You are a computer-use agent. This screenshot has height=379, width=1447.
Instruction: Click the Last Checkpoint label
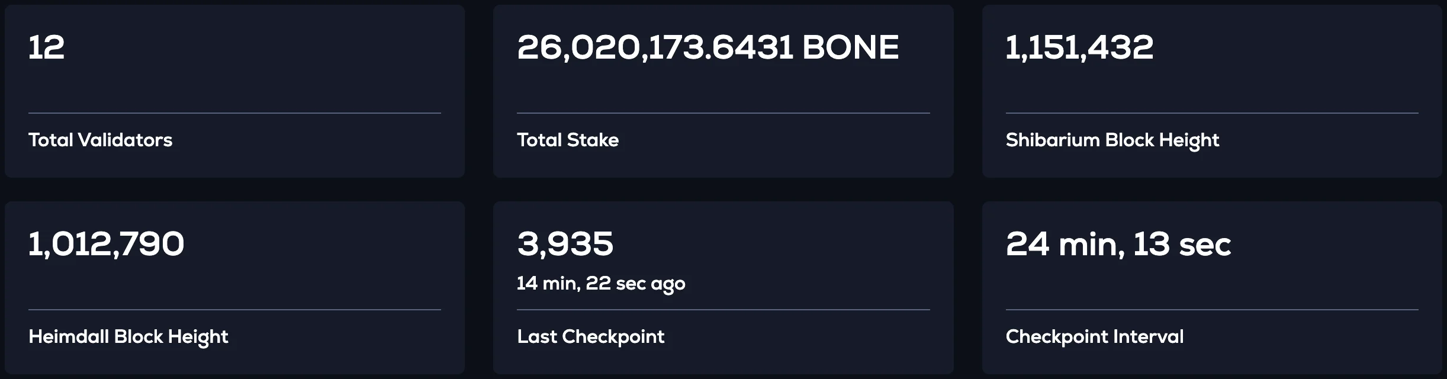590,337
